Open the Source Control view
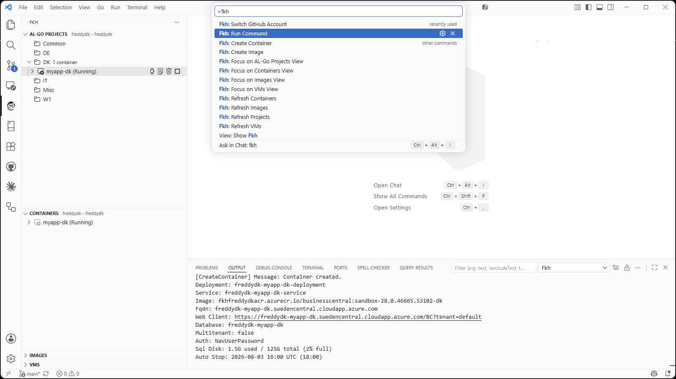 pos(11,65)
